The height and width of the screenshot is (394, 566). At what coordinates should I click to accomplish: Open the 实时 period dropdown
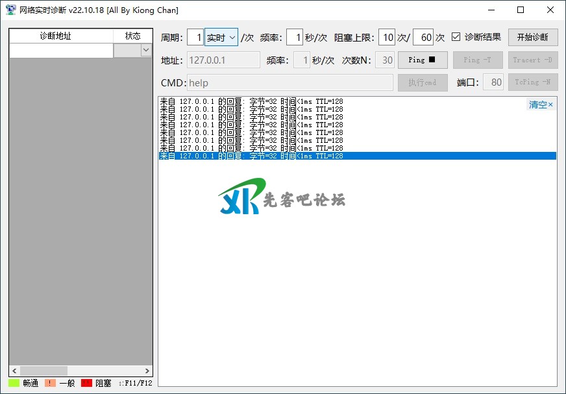[x=221, y=38]
